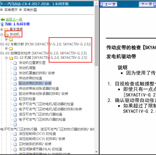Screen dimensions: 156x155
Task: Open 传动皮带自动张紧器的检查 page
Action: (39, 89)
